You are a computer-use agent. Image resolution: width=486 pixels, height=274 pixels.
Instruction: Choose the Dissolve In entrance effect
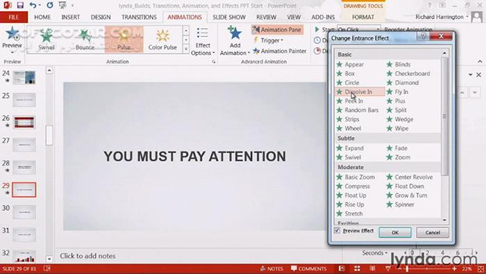click(x=360, y=92)
